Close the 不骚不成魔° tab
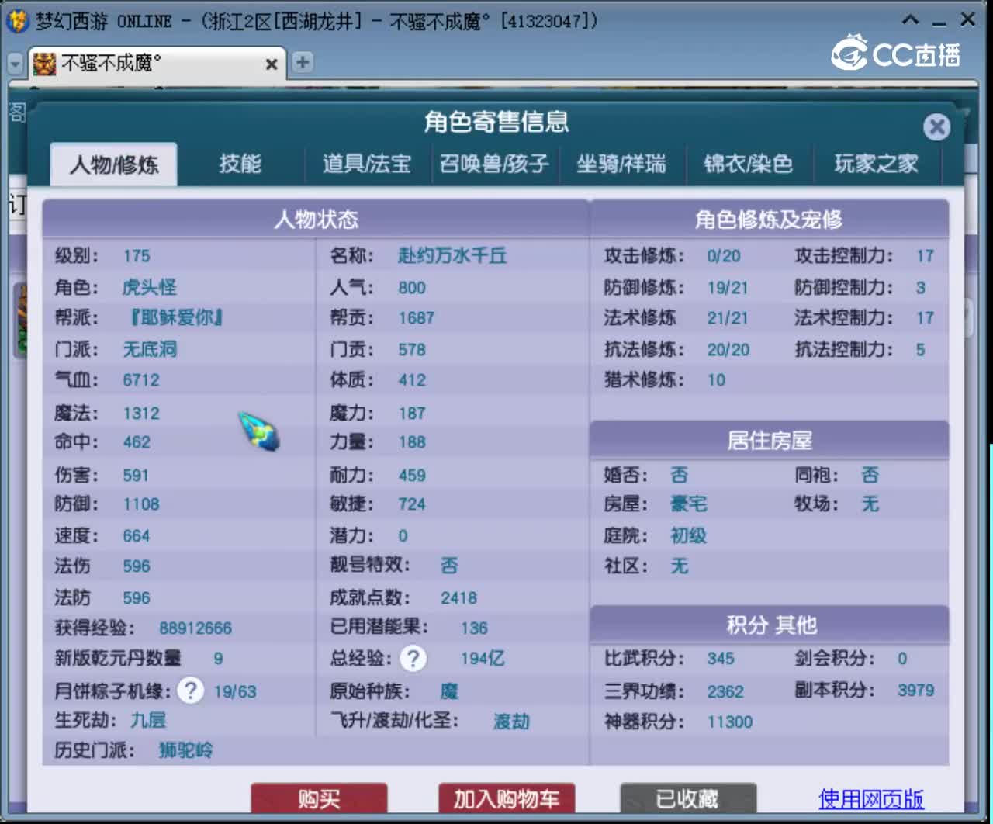 click(x=272, y=64)
